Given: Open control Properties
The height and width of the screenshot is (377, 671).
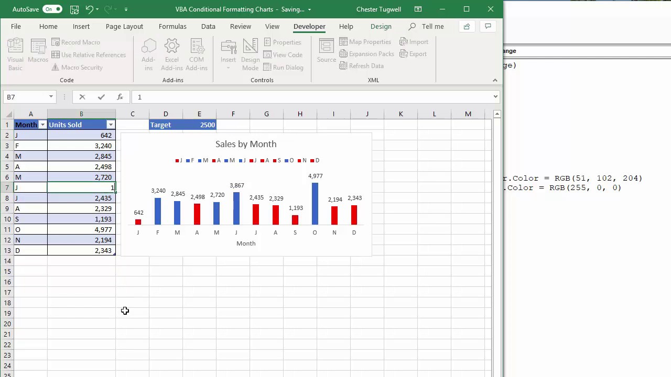Looking at the screenshot, I should [282, 42].
